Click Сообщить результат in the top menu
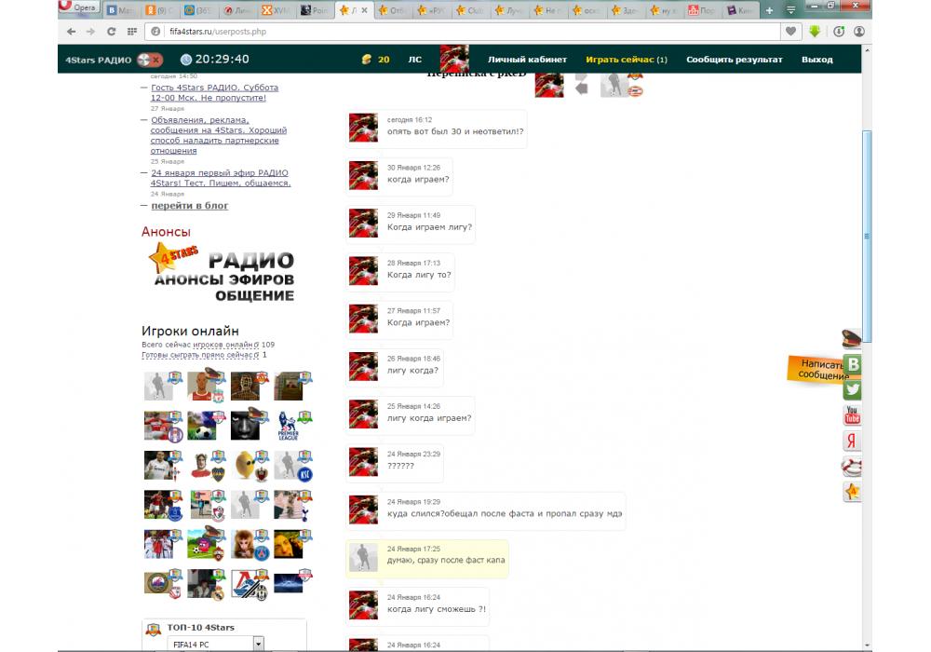This screenshot has width=931, height=652. 735,60
